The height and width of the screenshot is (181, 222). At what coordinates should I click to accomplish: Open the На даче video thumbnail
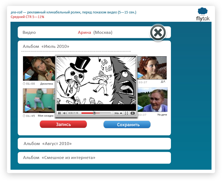(x=152, y=100)
